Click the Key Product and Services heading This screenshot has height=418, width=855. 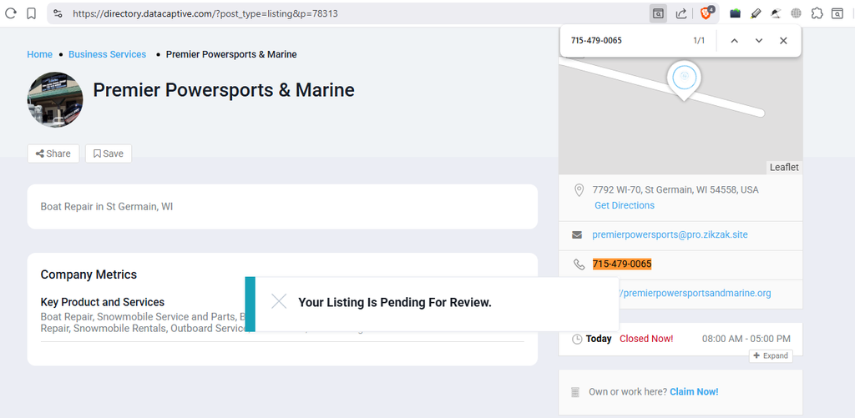[x=103, y=303]
